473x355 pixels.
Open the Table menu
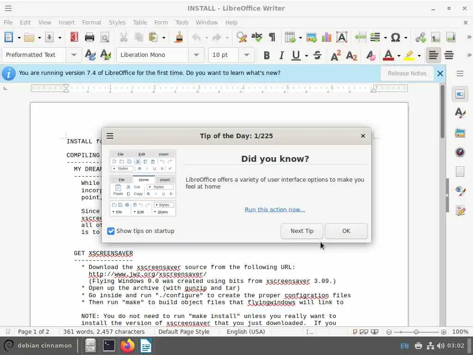(x=140, y=22)
